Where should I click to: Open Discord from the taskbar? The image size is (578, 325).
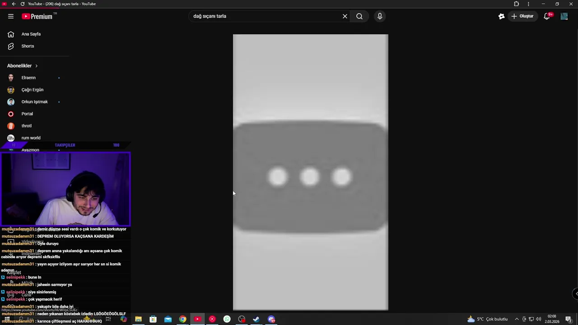pos(271,319)
